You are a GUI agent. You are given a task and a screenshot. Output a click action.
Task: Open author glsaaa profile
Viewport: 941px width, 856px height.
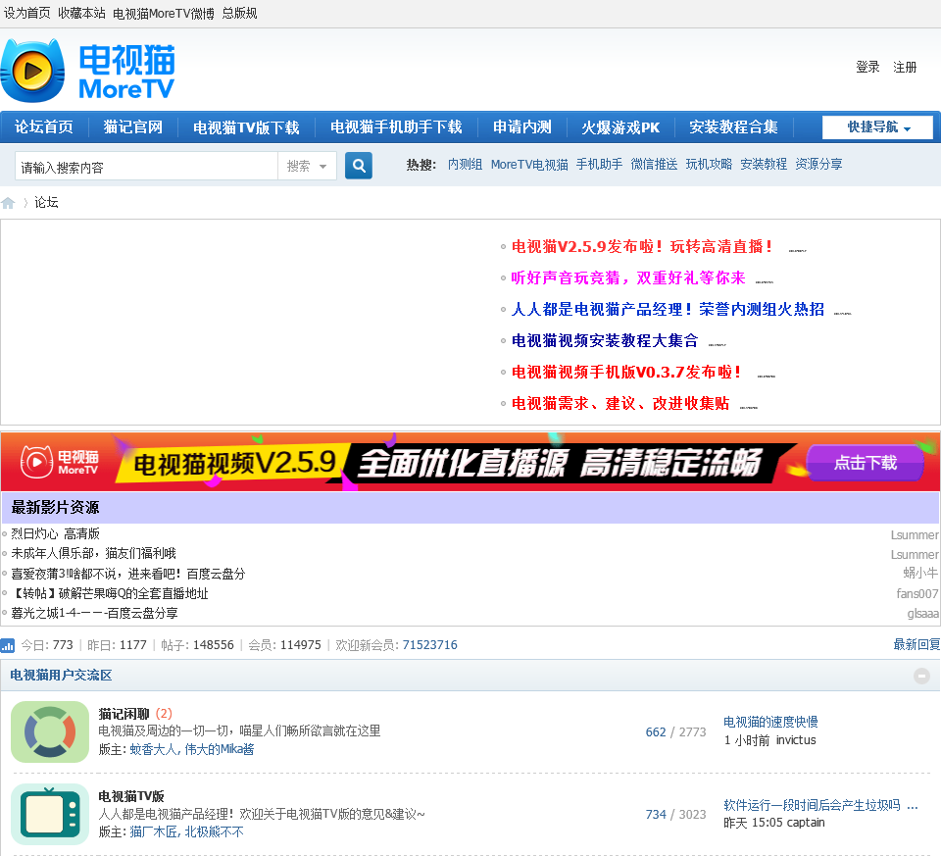[x=922, y=614]
